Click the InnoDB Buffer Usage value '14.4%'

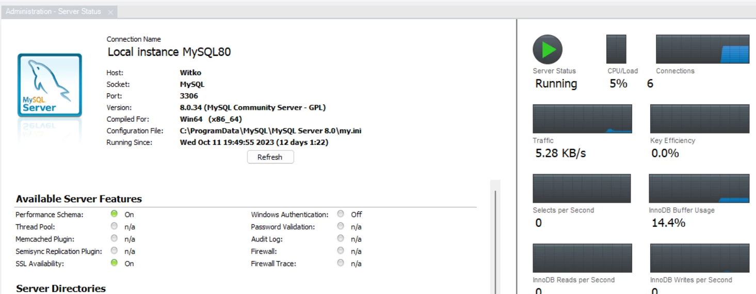coord(669,223)
